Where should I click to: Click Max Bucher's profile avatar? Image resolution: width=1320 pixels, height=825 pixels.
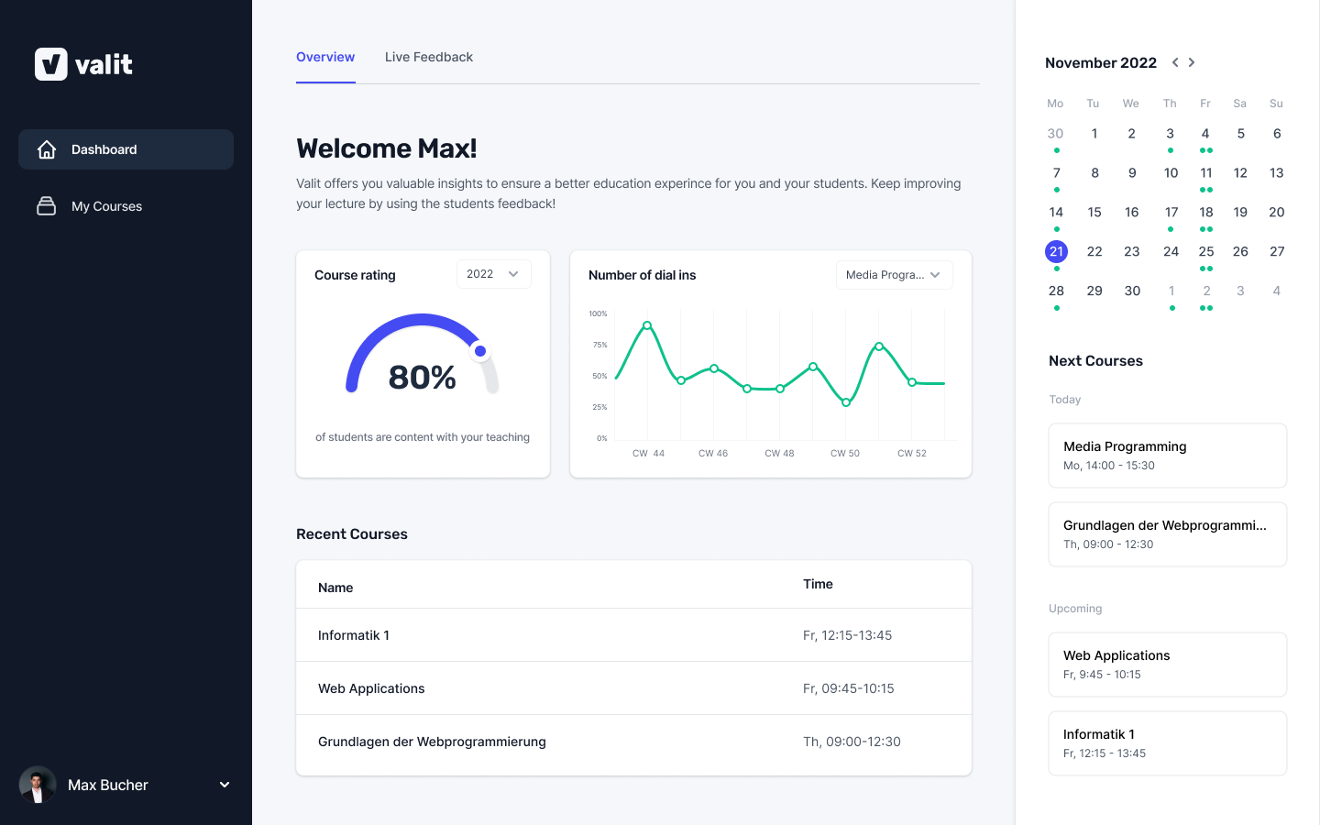point(38,785)
